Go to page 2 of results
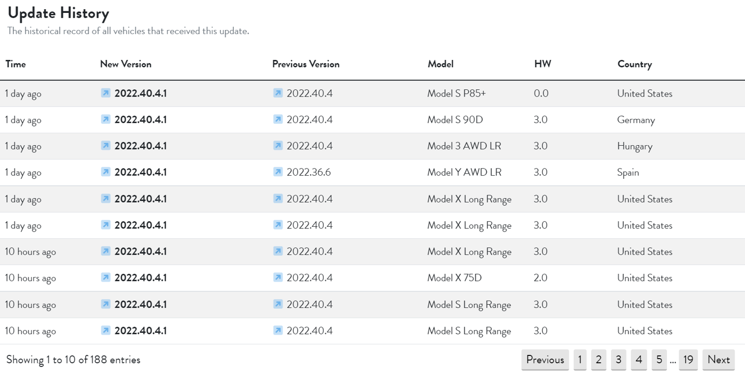The height and width of the screenshot is (372, 745). [x=598, y=360]
